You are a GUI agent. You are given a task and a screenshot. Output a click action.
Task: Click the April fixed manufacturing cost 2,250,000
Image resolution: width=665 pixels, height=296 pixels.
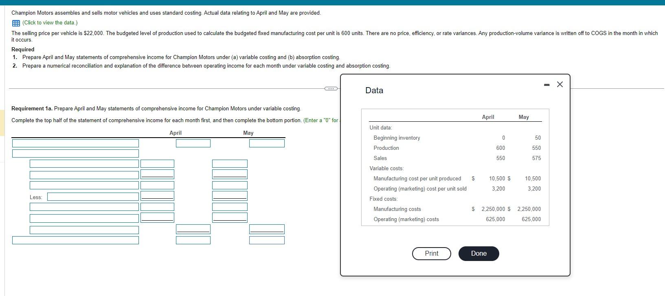493,209
